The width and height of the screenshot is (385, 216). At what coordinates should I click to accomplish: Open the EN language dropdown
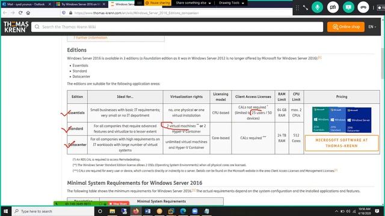coord(372,26)
